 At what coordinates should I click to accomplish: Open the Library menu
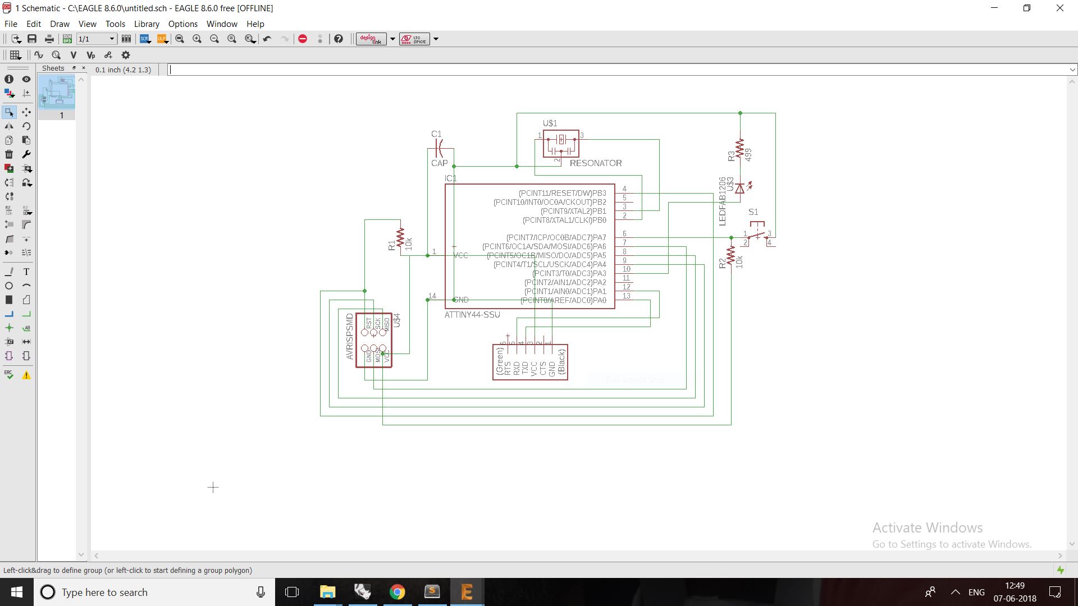(x=147, y=24)
